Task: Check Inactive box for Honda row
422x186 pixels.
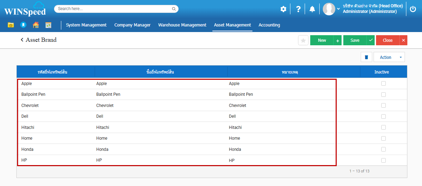Action: coord(383,149)
